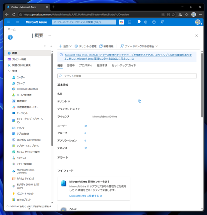Image resolution: width=207 pixels, height=215 pixels.
Task: Open portal settings gear in header
Action: tap(146, 22)
